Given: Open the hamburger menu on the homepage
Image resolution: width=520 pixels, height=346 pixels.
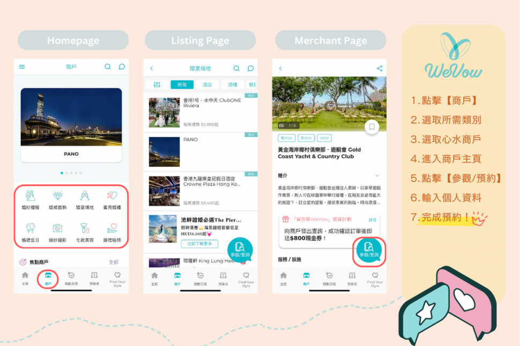Looking at the screenshot, I should pos(22,66).
